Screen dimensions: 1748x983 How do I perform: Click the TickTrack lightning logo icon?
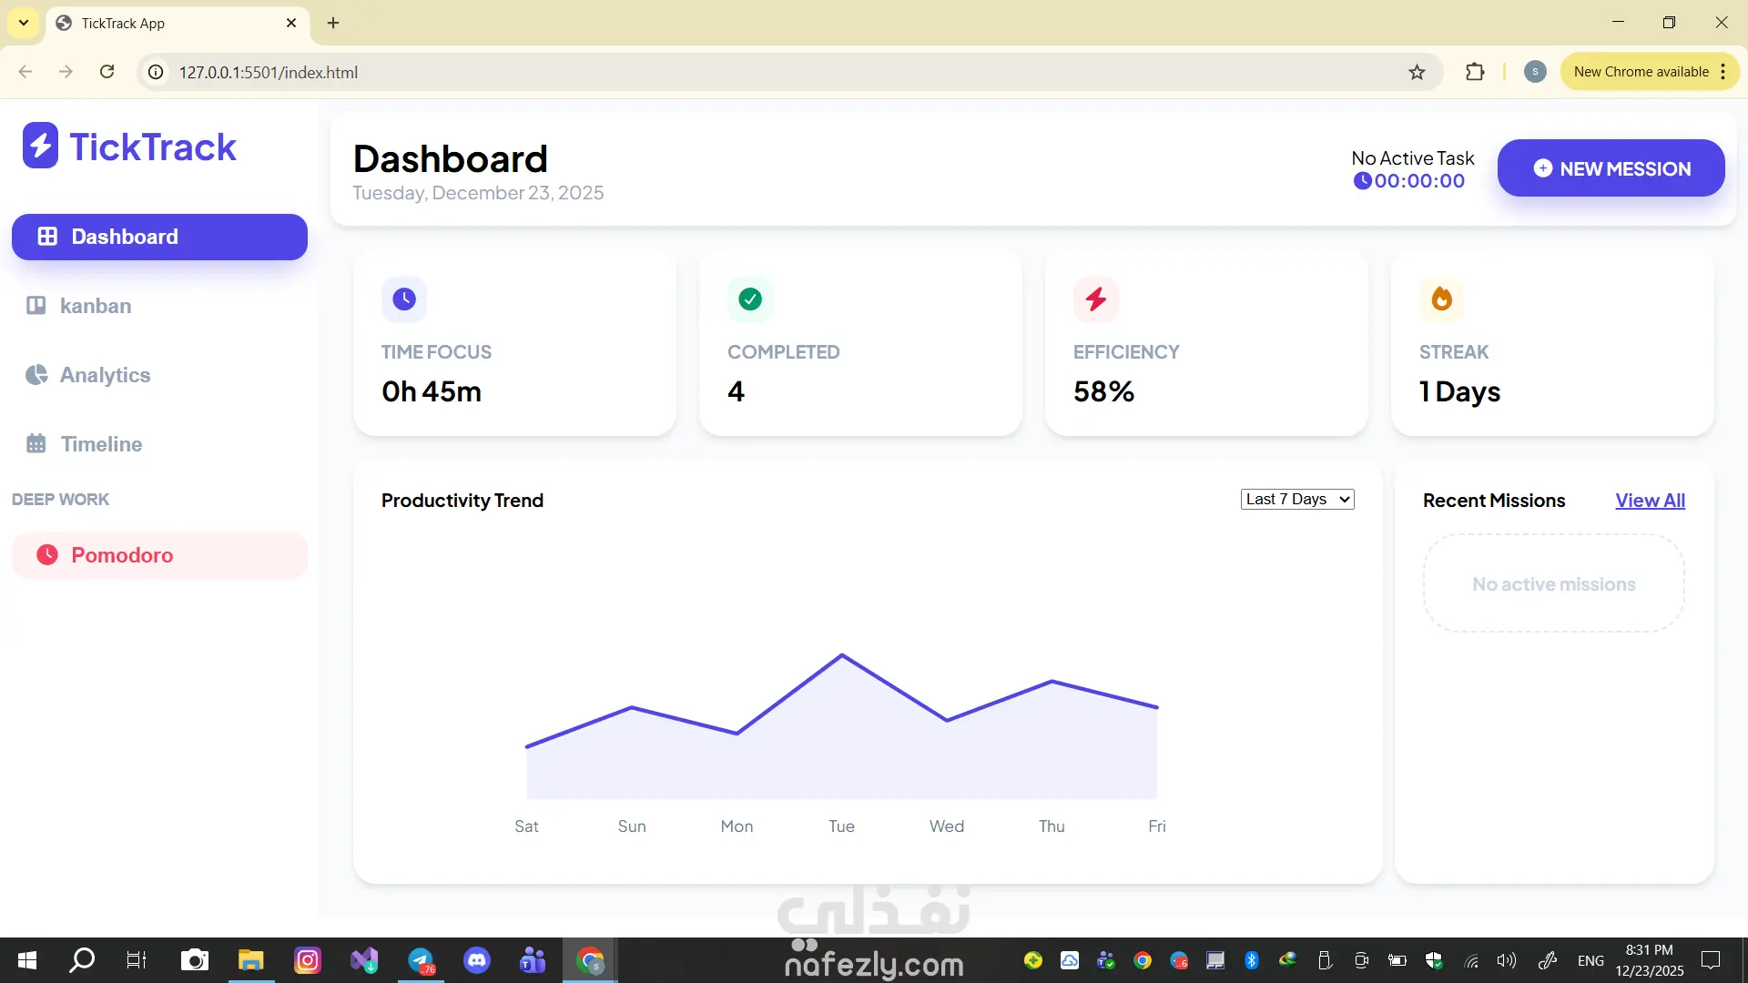tap(40, 146)
